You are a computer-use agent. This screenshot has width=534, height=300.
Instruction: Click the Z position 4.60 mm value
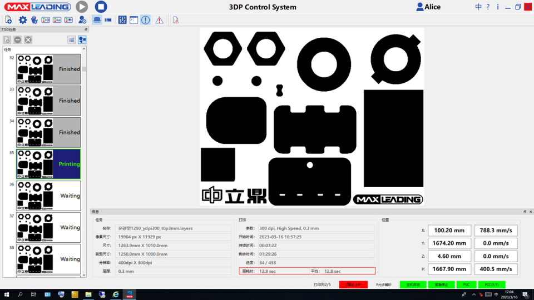(449, 256)
